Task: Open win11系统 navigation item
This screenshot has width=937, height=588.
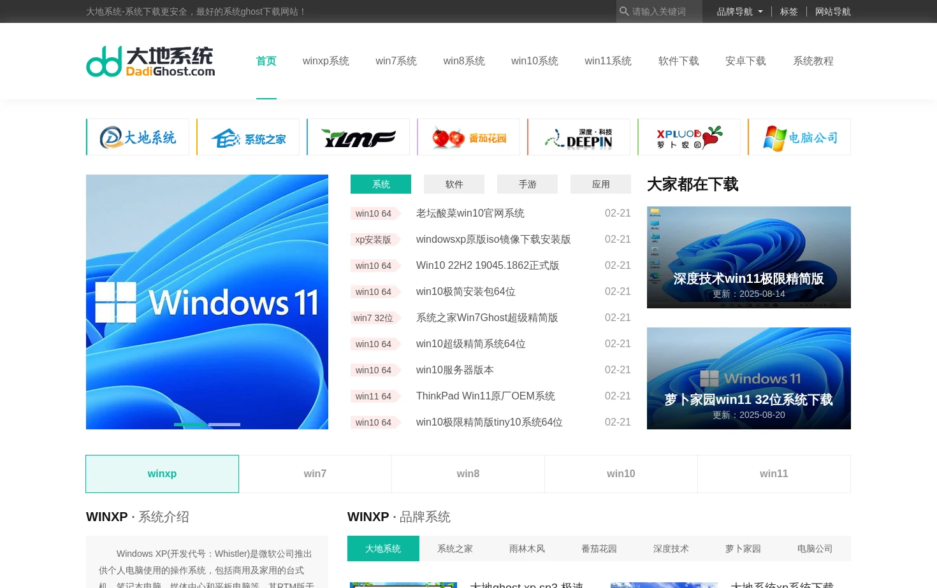Action: [608, 61]
